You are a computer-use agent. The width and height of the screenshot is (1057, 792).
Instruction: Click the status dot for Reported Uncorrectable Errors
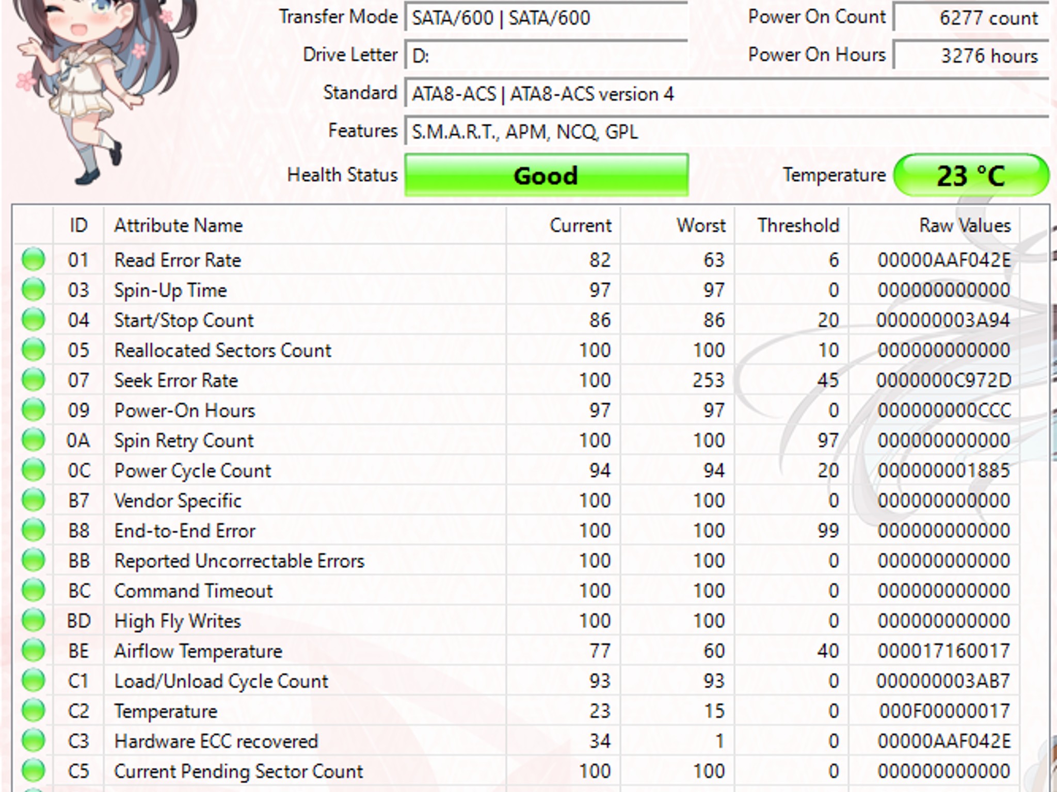[x=34, y=560]
